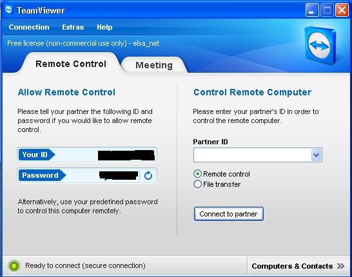Click the double chevron beside Computers & Contacts
Viewport: 352px width, 277px height.
pos(340,266)
